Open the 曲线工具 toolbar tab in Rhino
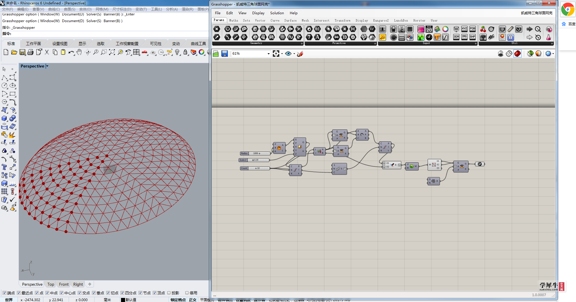Image resolution: width=576 pixels, height=302 pixels. point(198,44)
